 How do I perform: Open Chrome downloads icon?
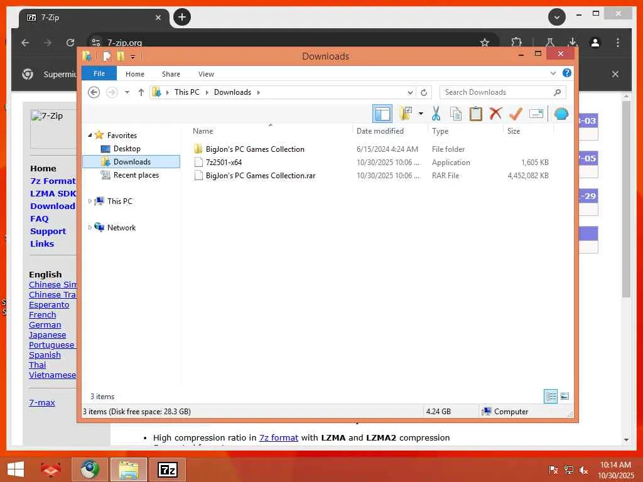pos(573,42)
